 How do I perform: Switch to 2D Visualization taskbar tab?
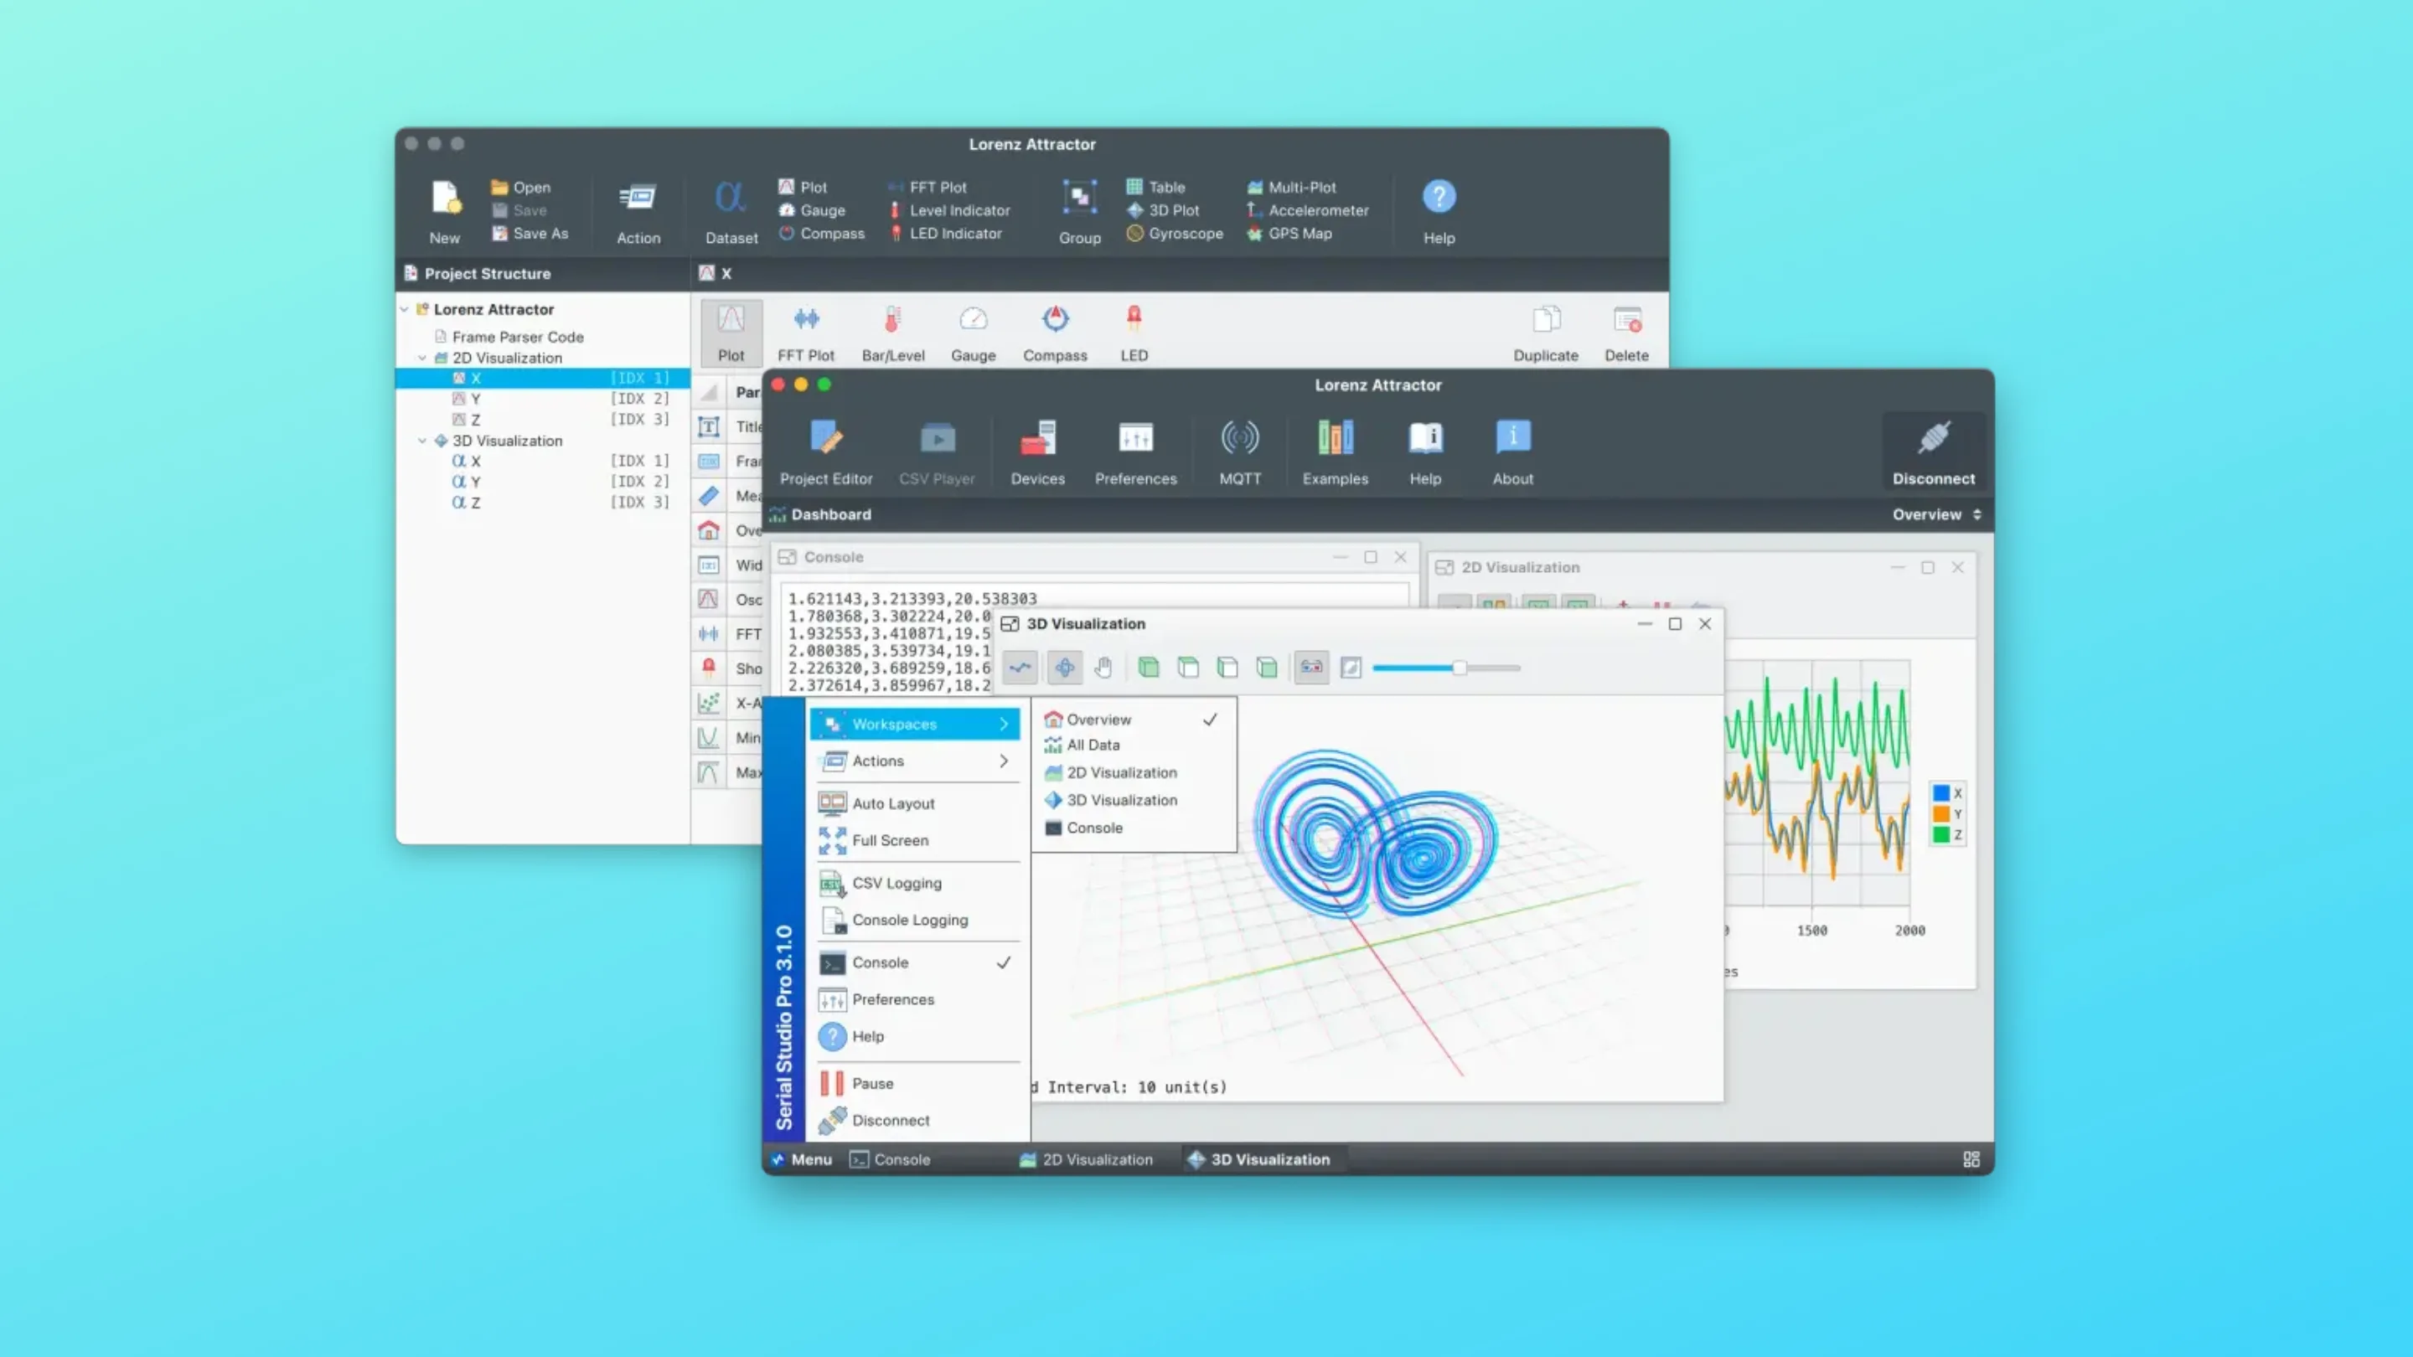click(x=1086, y=1159)
